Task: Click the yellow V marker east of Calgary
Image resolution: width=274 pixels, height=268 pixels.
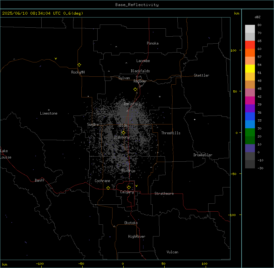Action: tap(136, 186)
